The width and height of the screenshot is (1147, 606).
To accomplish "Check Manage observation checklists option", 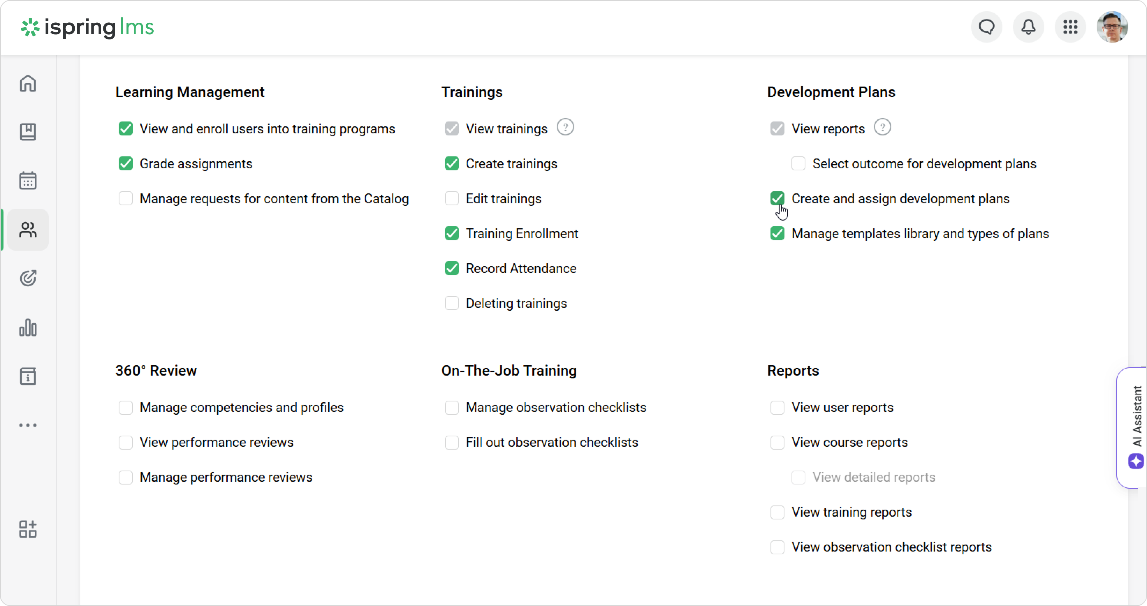I will pos(452,408).
